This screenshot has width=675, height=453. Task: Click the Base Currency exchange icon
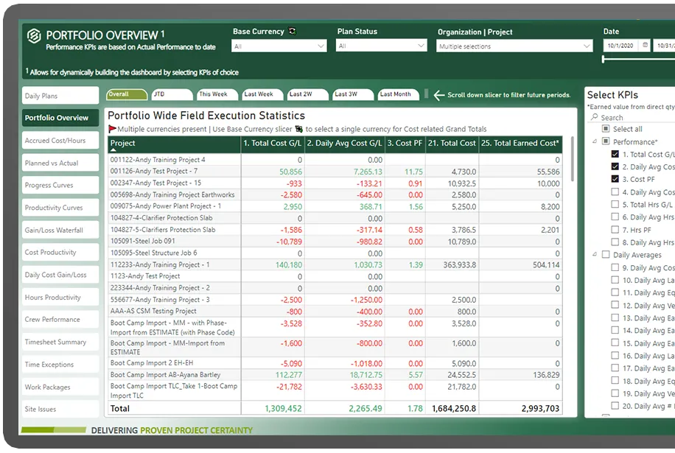tap(292, 32)
